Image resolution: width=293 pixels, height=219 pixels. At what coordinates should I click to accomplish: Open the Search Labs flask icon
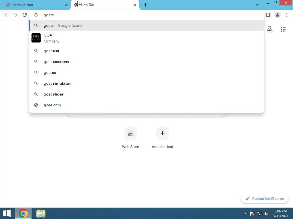(x=270, y=29)
